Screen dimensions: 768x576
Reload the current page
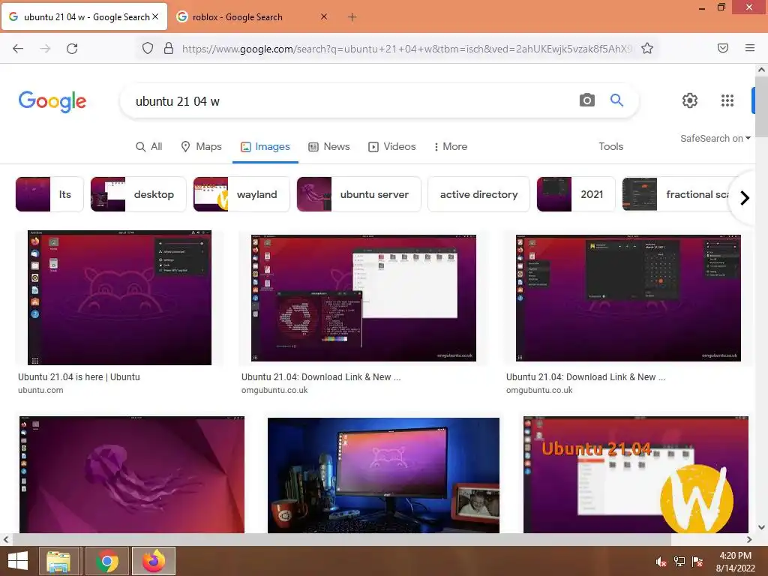pos(72,48)
